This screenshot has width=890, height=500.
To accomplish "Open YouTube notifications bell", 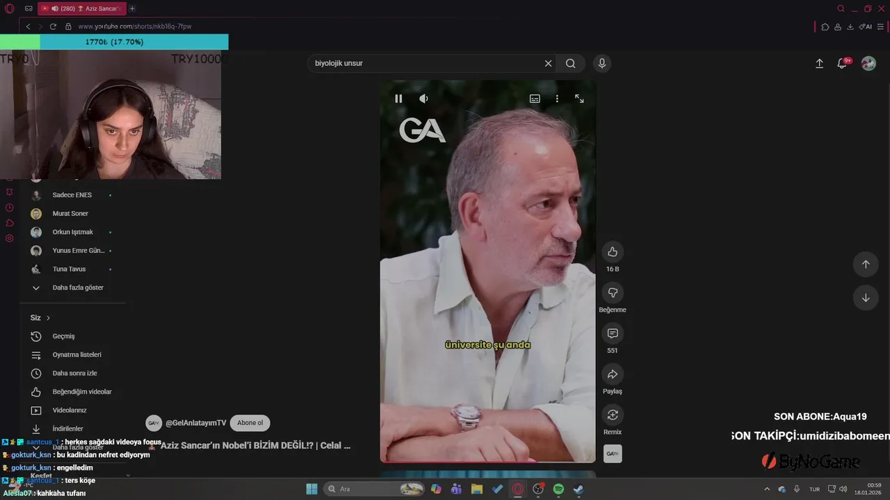I will 842,63.
